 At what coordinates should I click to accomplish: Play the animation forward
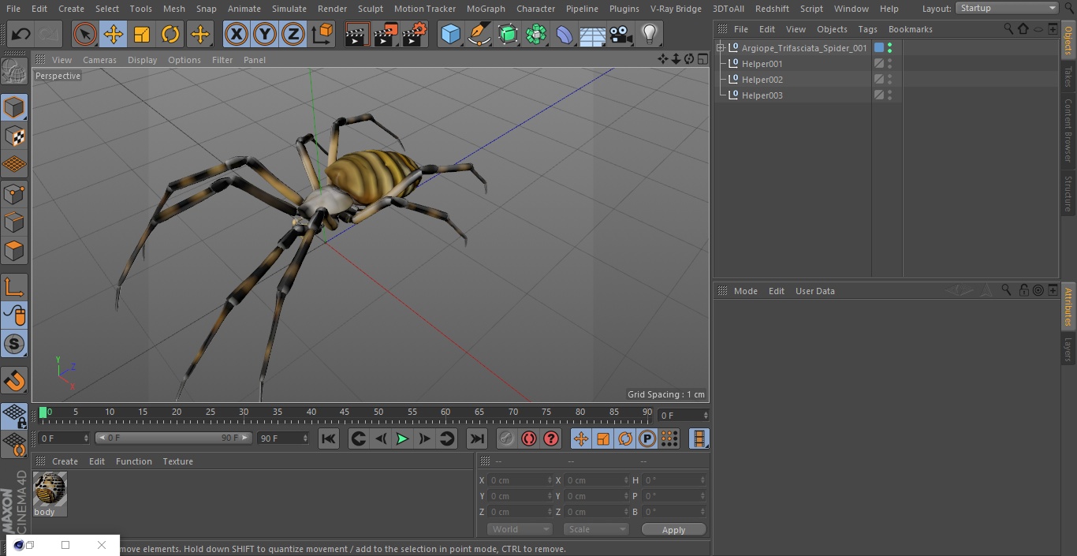[x=402, y=439]
